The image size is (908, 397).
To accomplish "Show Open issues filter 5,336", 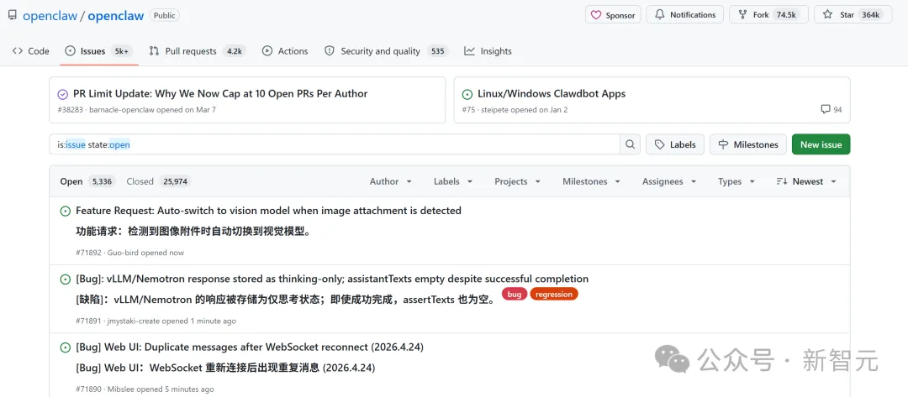I will pos(87,181).
